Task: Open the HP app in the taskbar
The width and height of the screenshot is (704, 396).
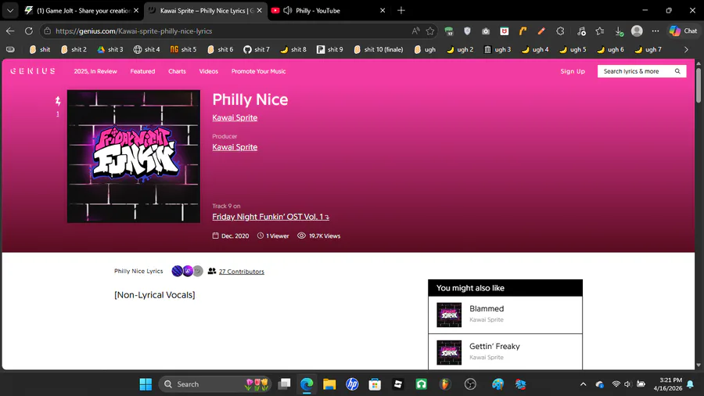Action: click(352, 384)
